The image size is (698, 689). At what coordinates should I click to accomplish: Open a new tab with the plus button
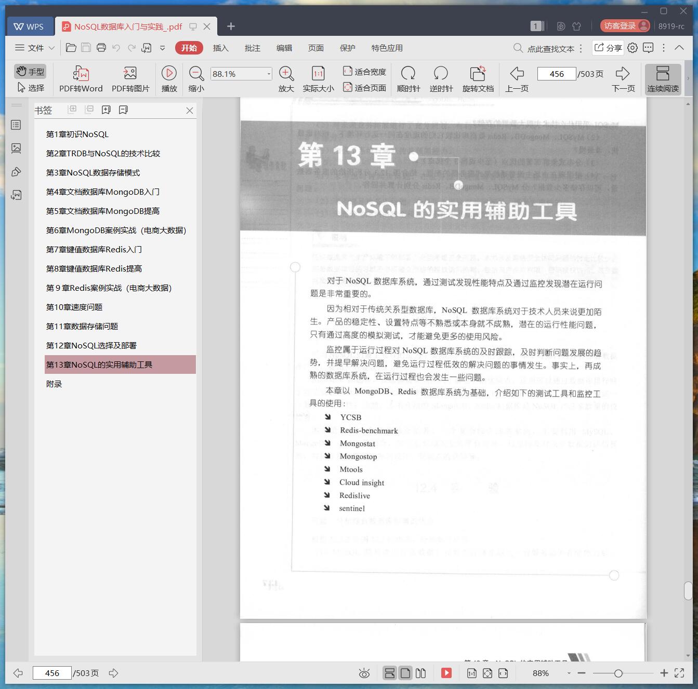(x=231, y=26)
